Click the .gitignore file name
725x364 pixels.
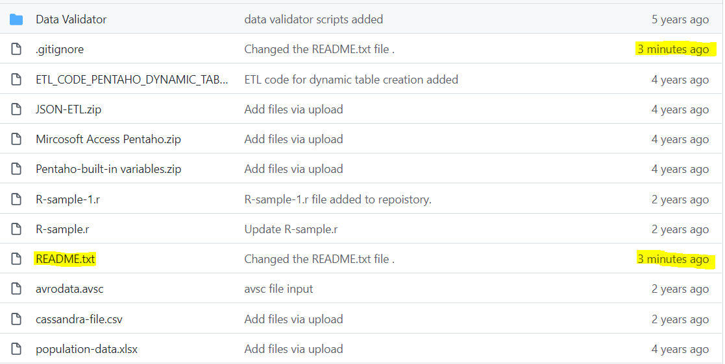[60, 49]
